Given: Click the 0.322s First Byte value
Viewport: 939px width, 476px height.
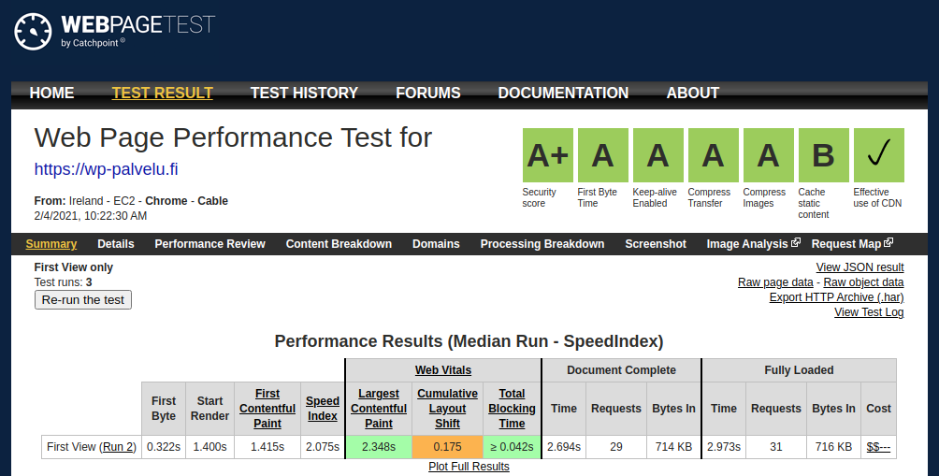Looking at the screenshot, I should coord(164,447).
